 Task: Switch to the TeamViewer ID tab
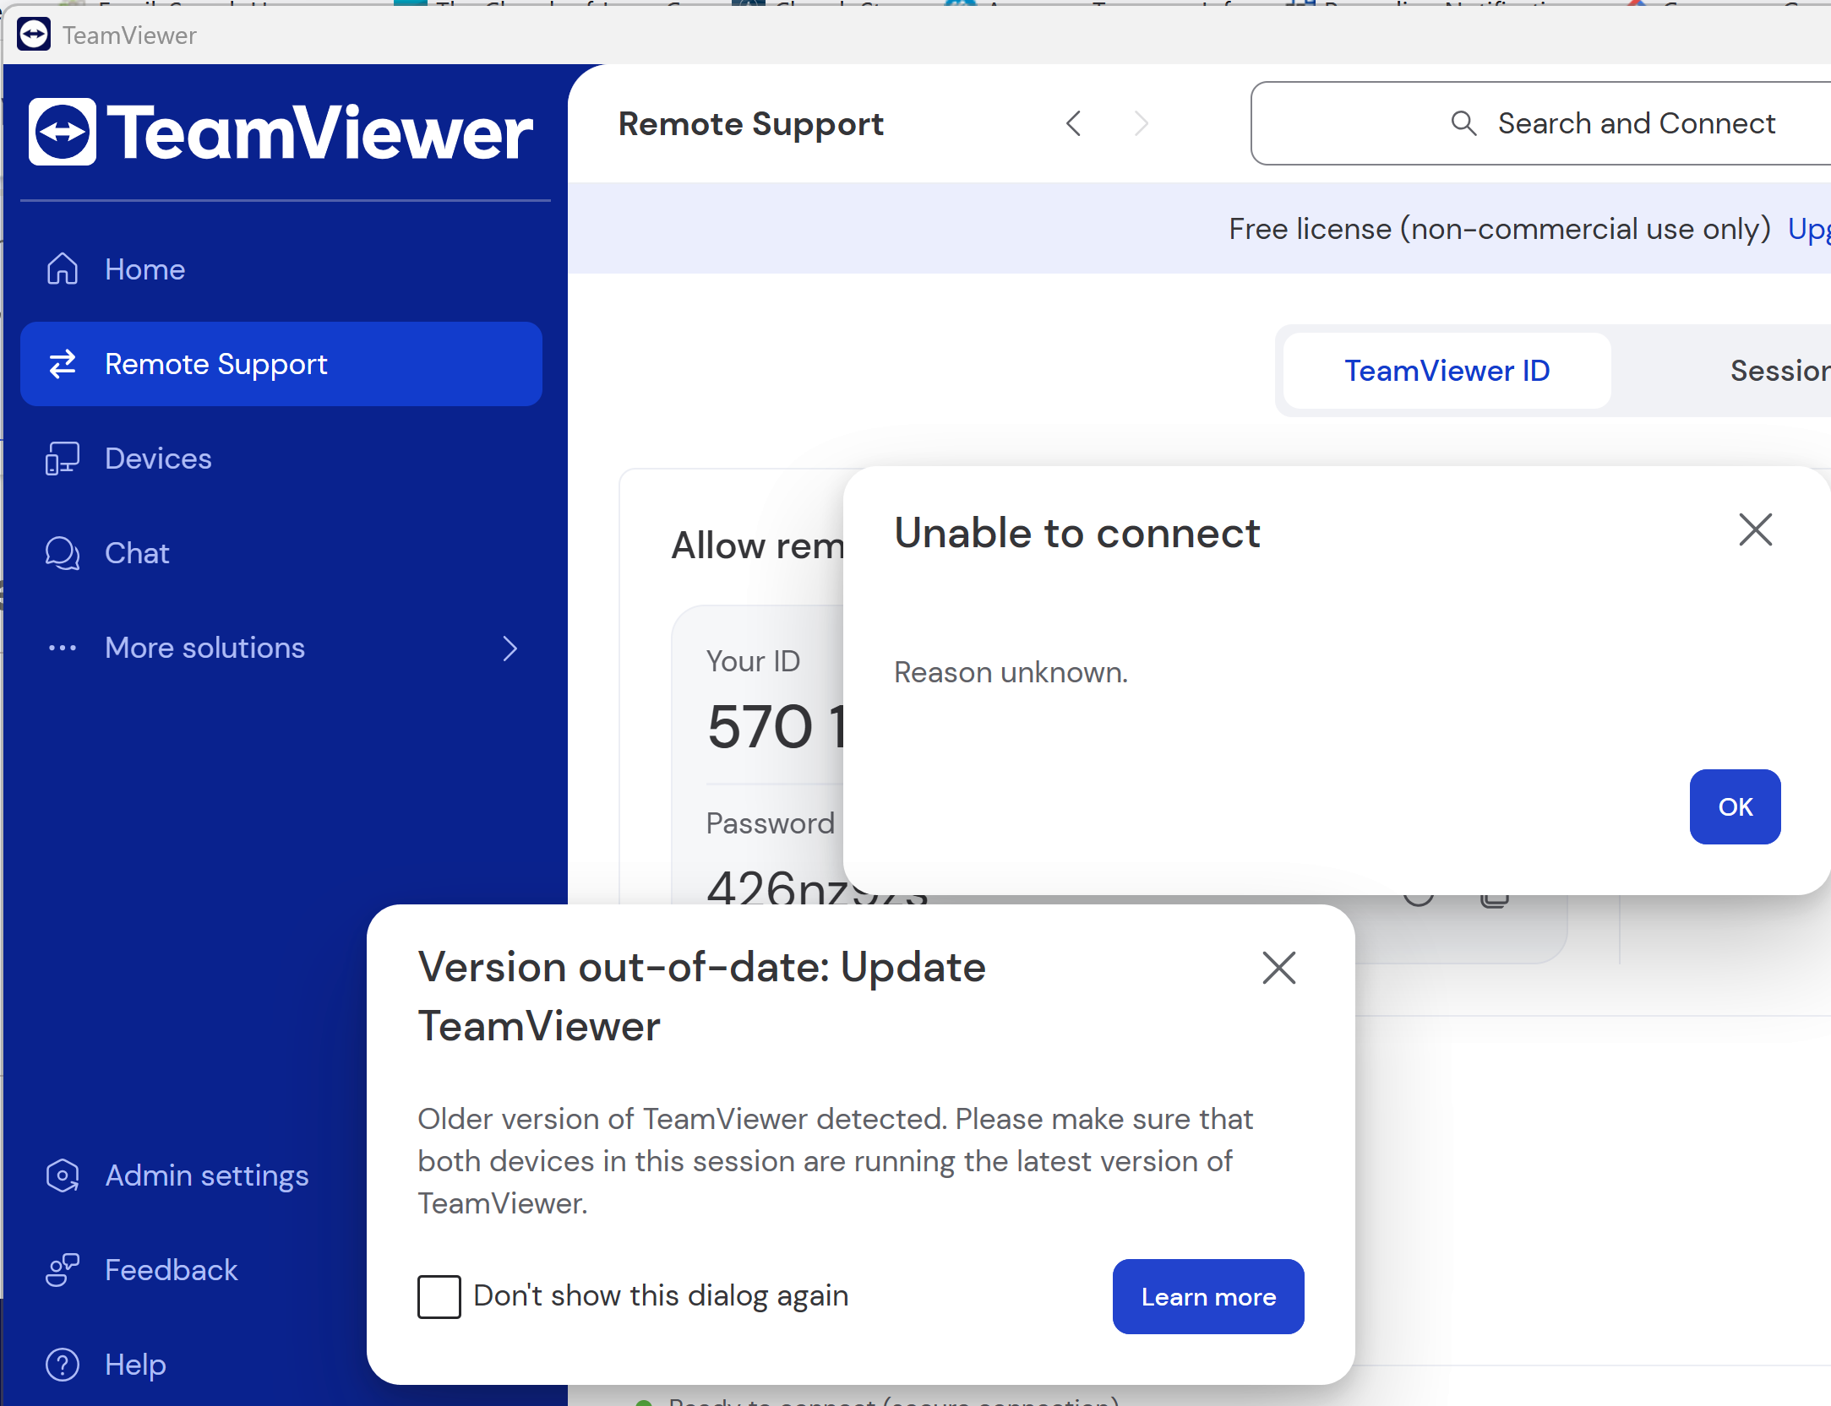pyautogui.click(x=1447, y=371)
